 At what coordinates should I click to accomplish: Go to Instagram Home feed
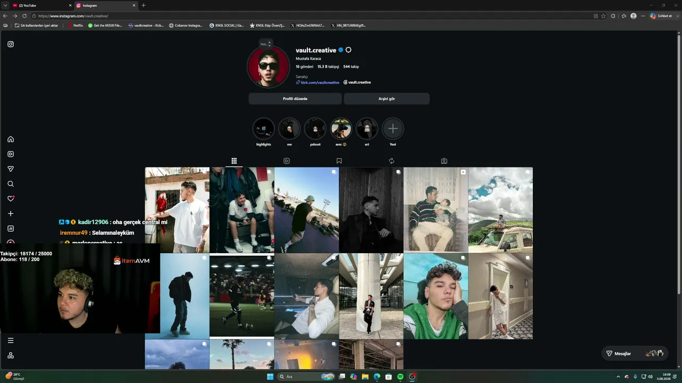[x=11, y=139]
